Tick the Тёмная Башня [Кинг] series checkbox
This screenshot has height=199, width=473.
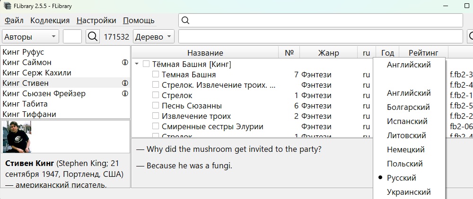(x=146, y=64)
